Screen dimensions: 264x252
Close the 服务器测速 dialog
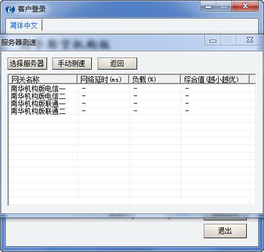coord(250,40)
